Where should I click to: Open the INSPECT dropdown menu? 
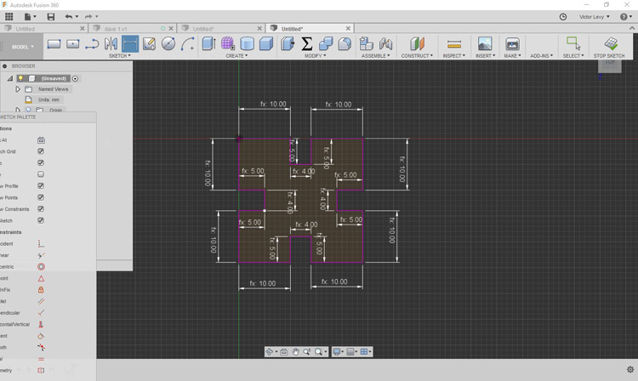tap(453, 56)
